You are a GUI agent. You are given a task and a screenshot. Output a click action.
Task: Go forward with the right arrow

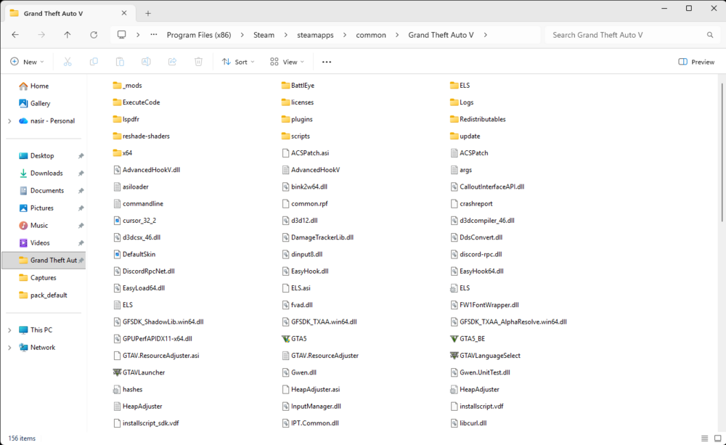(41, 35)
